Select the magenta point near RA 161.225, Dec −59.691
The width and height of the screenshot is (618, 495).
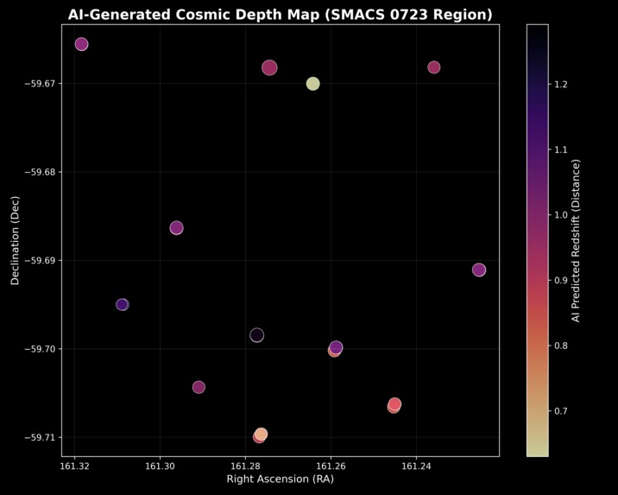pyautogui.click(x=478, y=270)
